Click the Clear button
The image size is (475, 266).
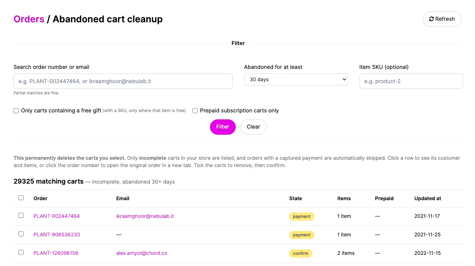click(253, 127)
